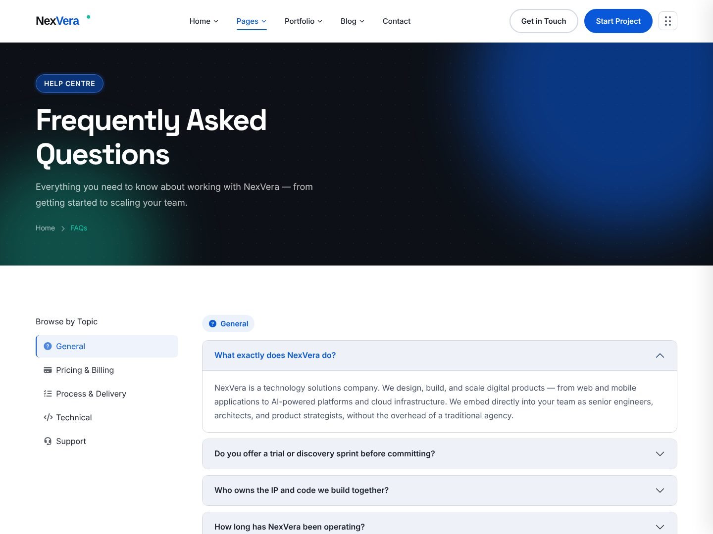
Task: Open the Pages dropdown menu
Action: [x=252, y=21]
